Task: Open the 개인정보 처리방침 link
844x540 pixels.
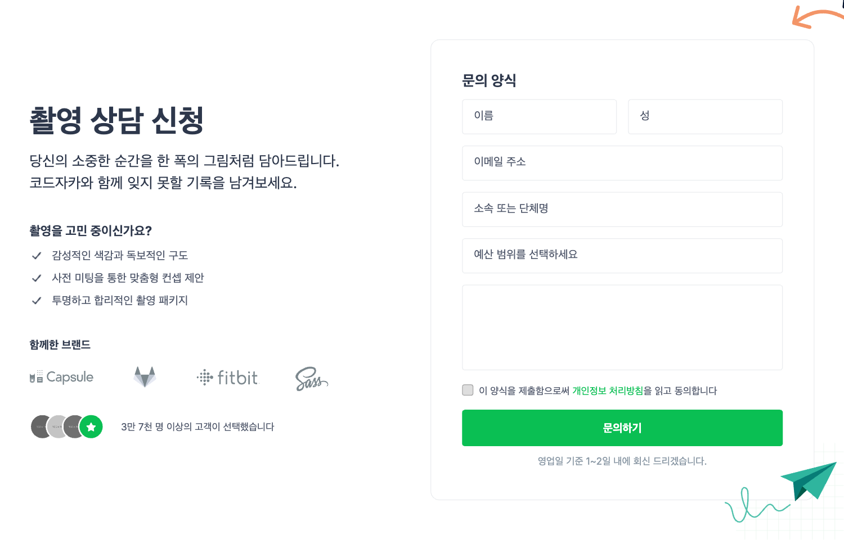Action: (607, 391)
